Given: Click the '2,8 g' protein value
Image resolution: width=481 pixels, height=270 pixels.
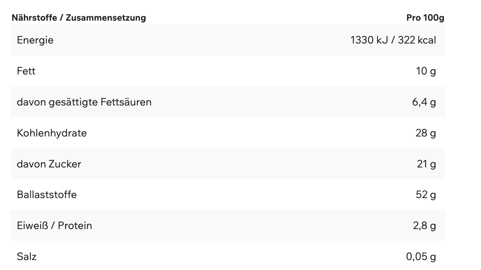Looking at the screenshot, I should pyautogui.click(x=424, y=225).
